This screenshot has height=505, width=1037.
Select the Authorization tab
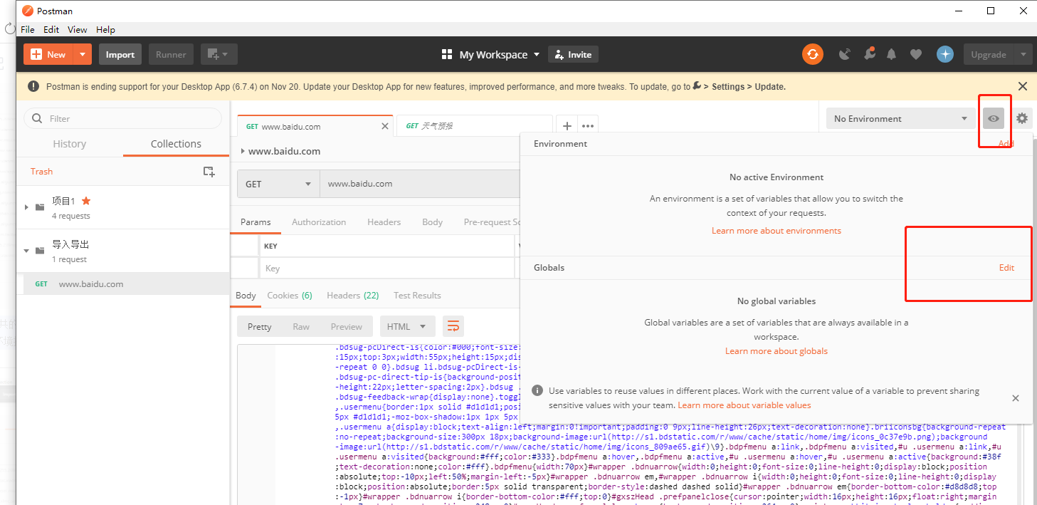click(x=319, y=222)
